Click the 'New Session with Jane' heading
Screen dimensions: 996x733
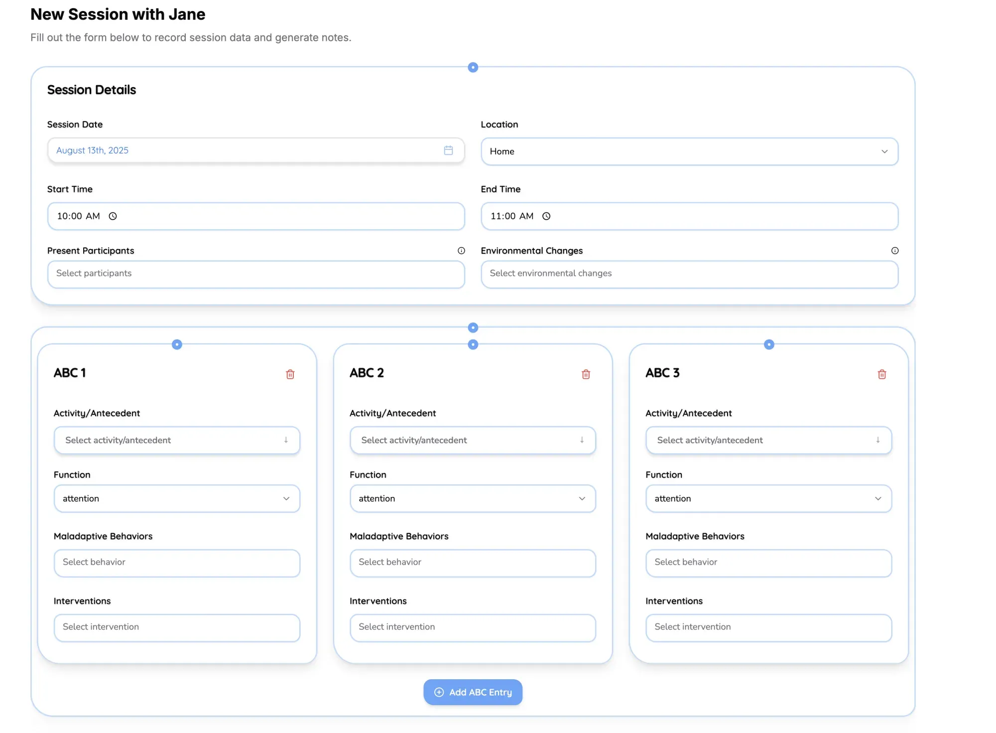[118, 14]
